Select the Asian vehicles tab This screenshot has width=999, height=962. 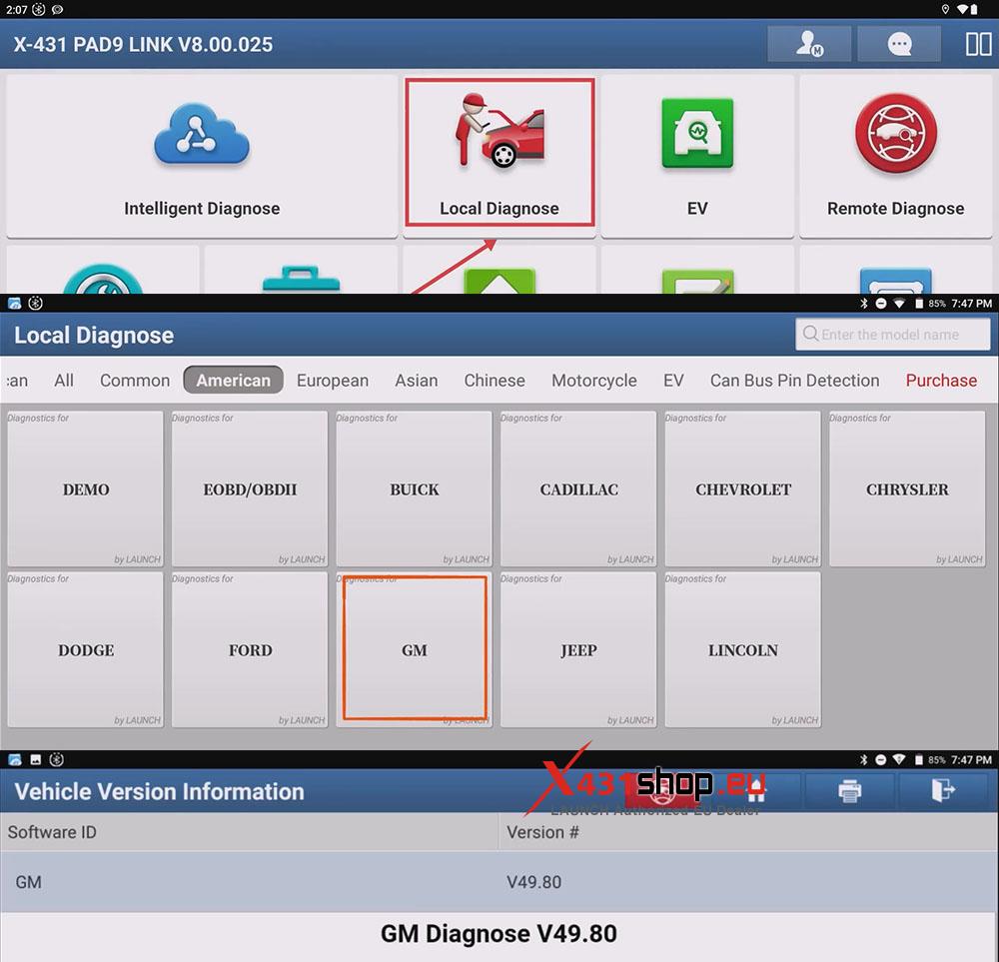tap(416, 381)
